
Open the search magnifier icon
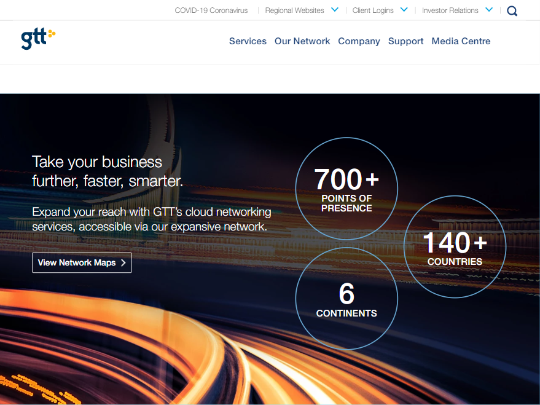512,11
